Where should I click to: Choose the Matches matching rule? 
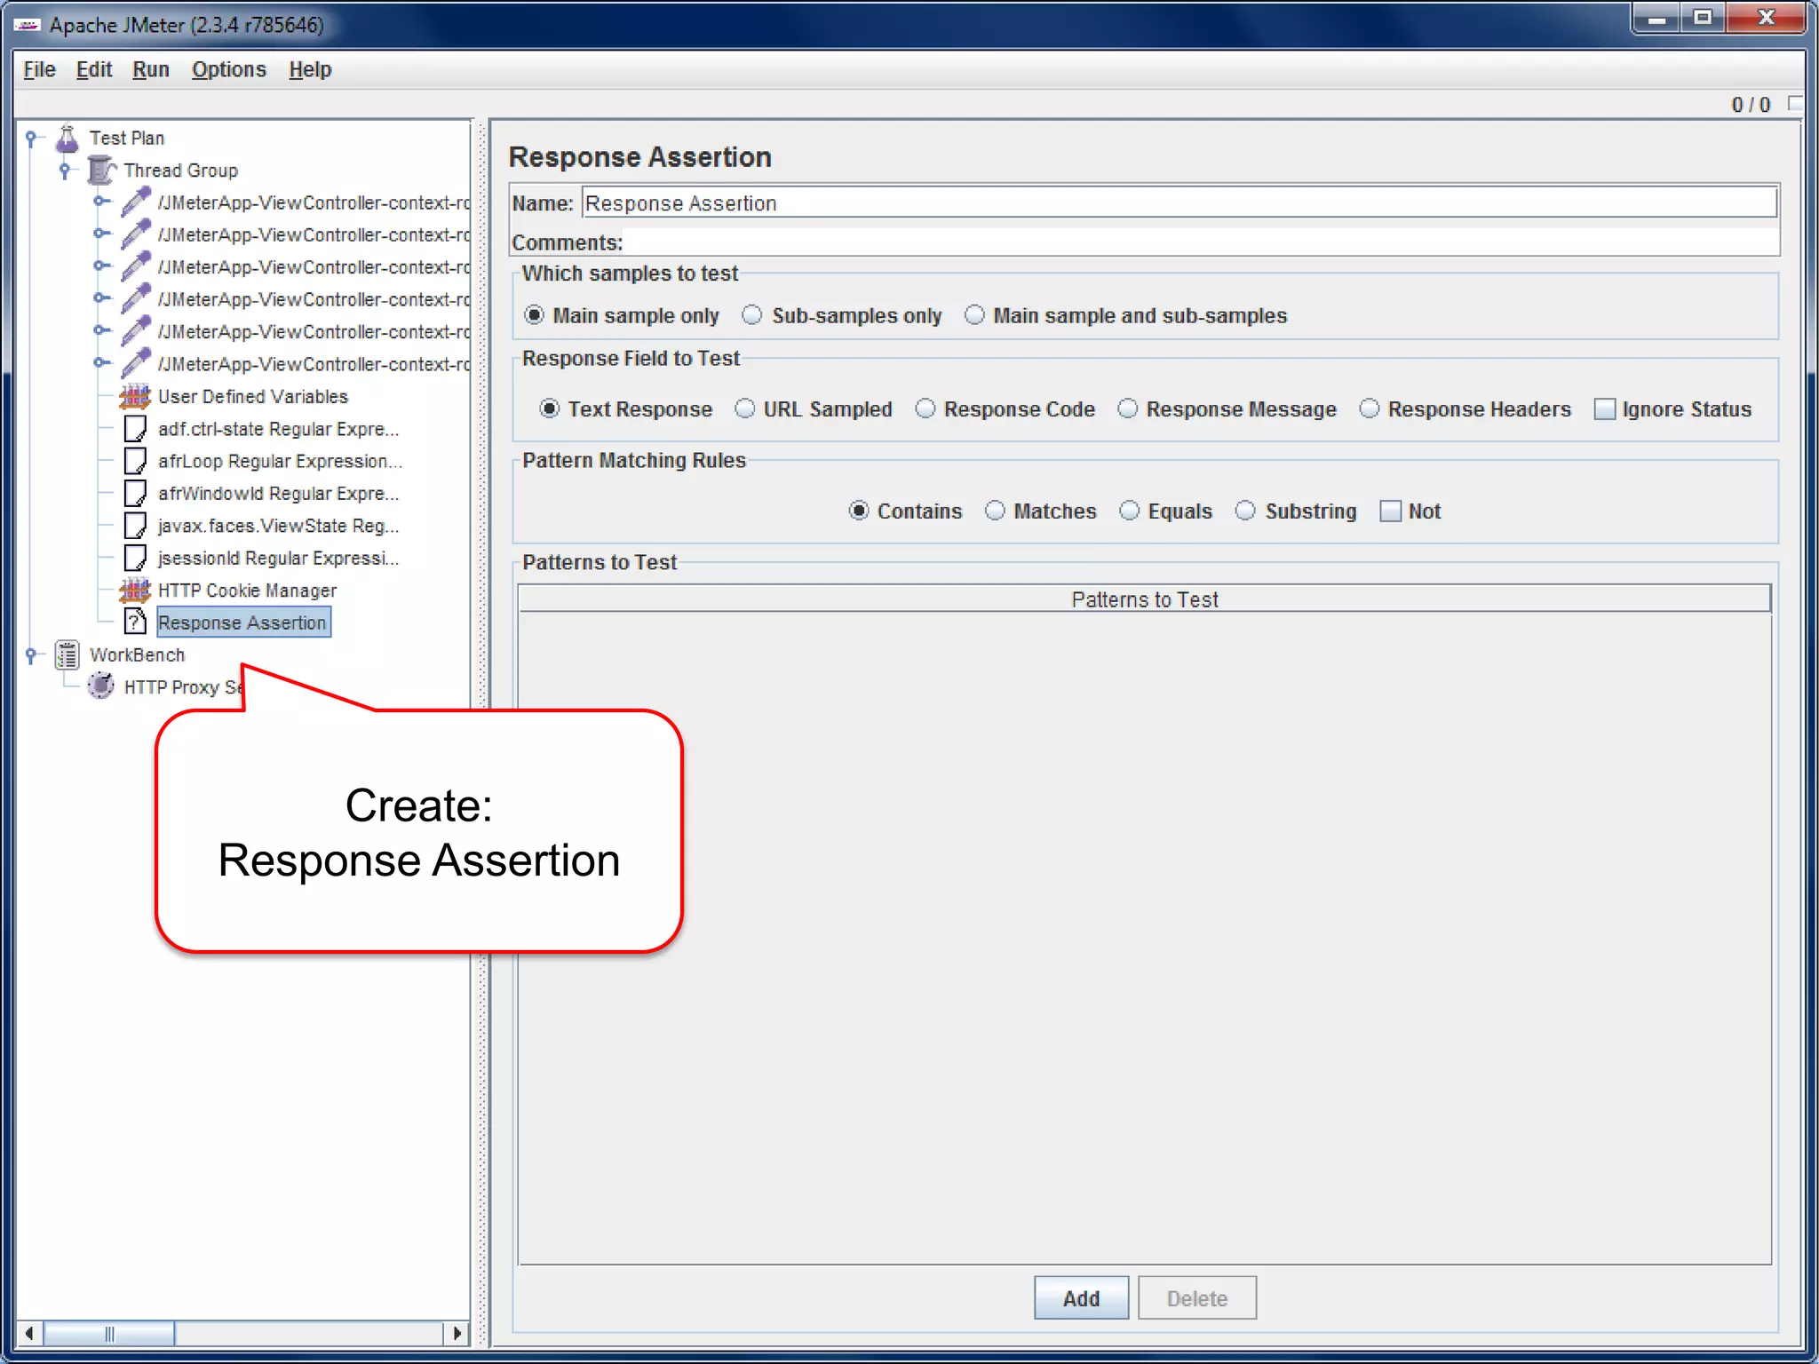[996, 511]
